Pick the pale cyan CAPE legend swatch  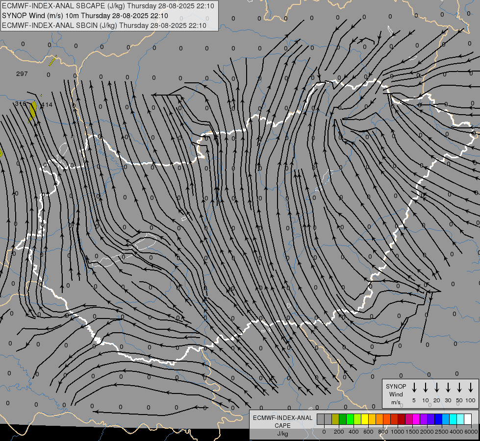tap(460, 419)
